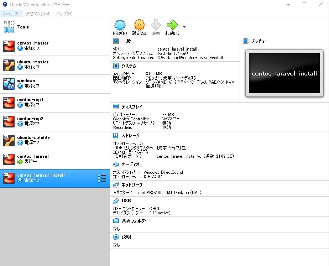This screenshot has width=329, height=266.
Task: Click the centos-master VM Red Hat icon
Action: pyautogui.click(x=9, y=46)
